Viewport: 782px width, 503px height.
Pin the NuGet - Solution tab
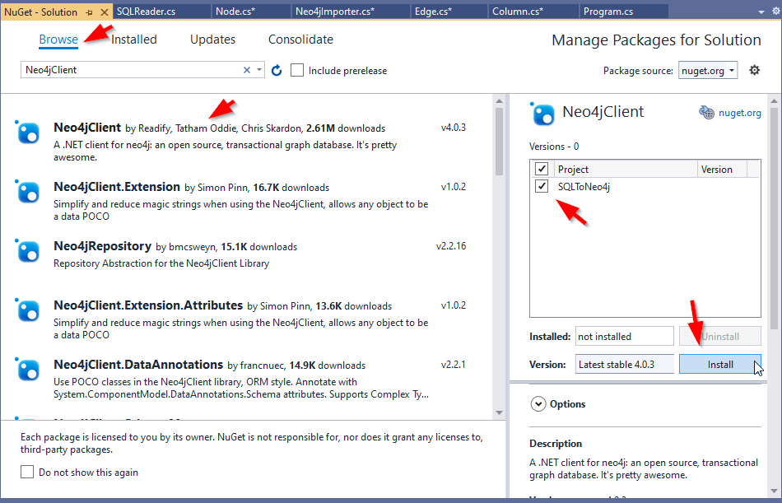point(90,12)
